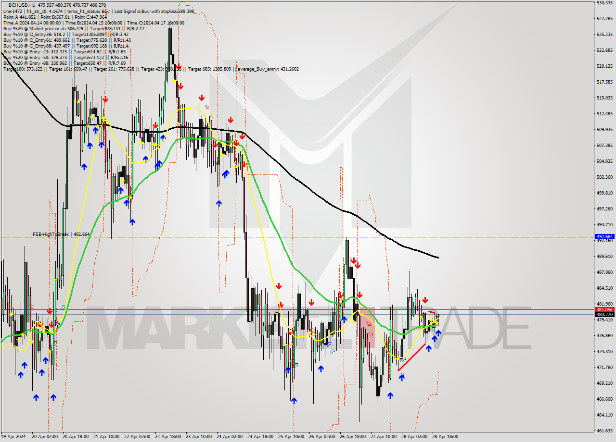Click the '24 Apr 18:00' time label
This screenshot has width=616, height=442.
tap(260, 437)
